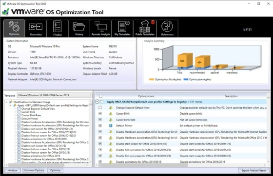Uncheck Disable start screen for Office 2016/2019(1/3)
The height and width of the screenshot is (176, 273).
pos(100,143)
